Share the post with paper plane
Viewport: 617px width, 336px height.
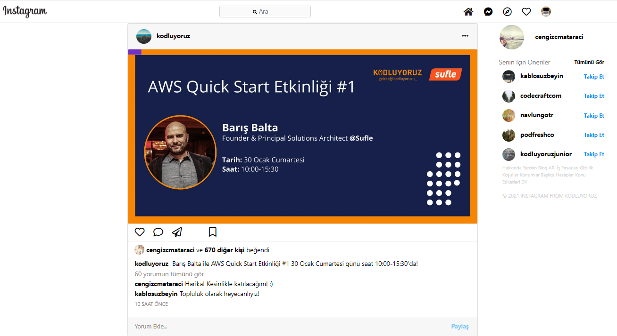[x=177, y=232]
